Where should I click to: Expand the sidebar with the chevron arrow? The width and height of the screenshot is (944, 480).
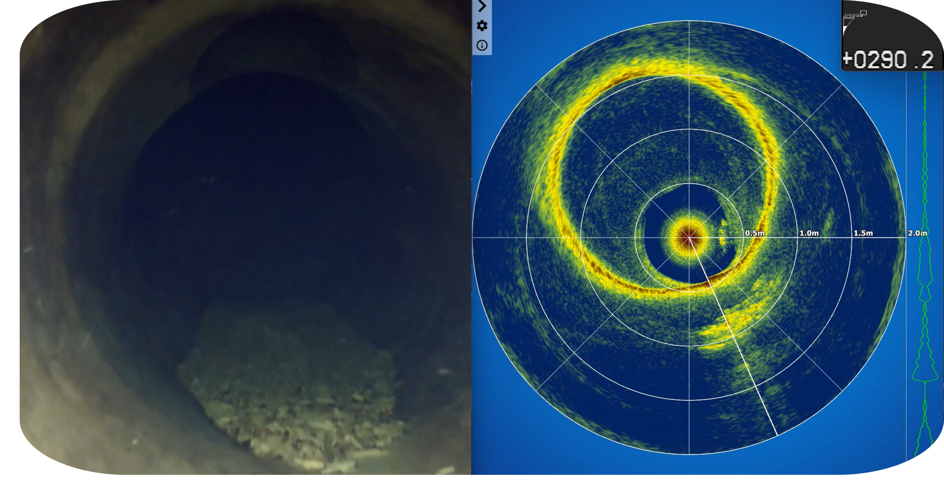(481, 6)
